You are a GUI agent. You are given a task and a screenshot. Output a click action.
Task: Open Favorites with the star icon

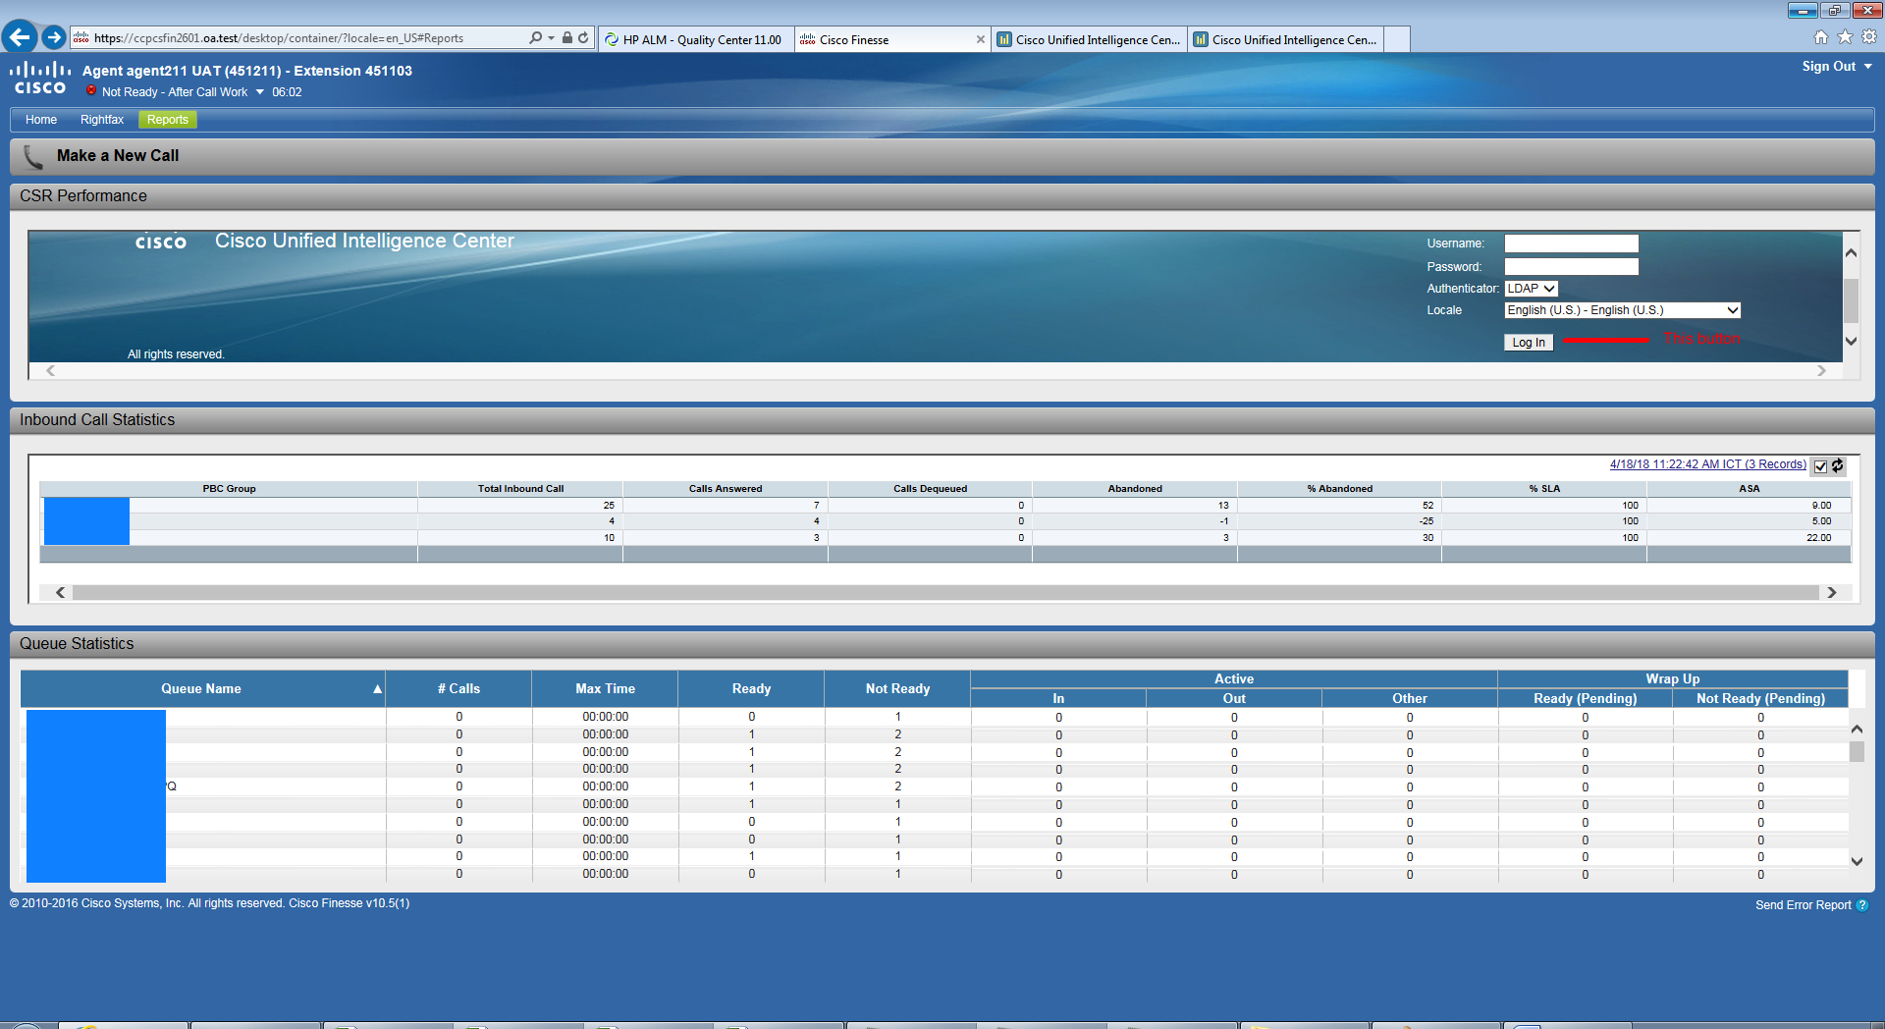click(1845, 37)
